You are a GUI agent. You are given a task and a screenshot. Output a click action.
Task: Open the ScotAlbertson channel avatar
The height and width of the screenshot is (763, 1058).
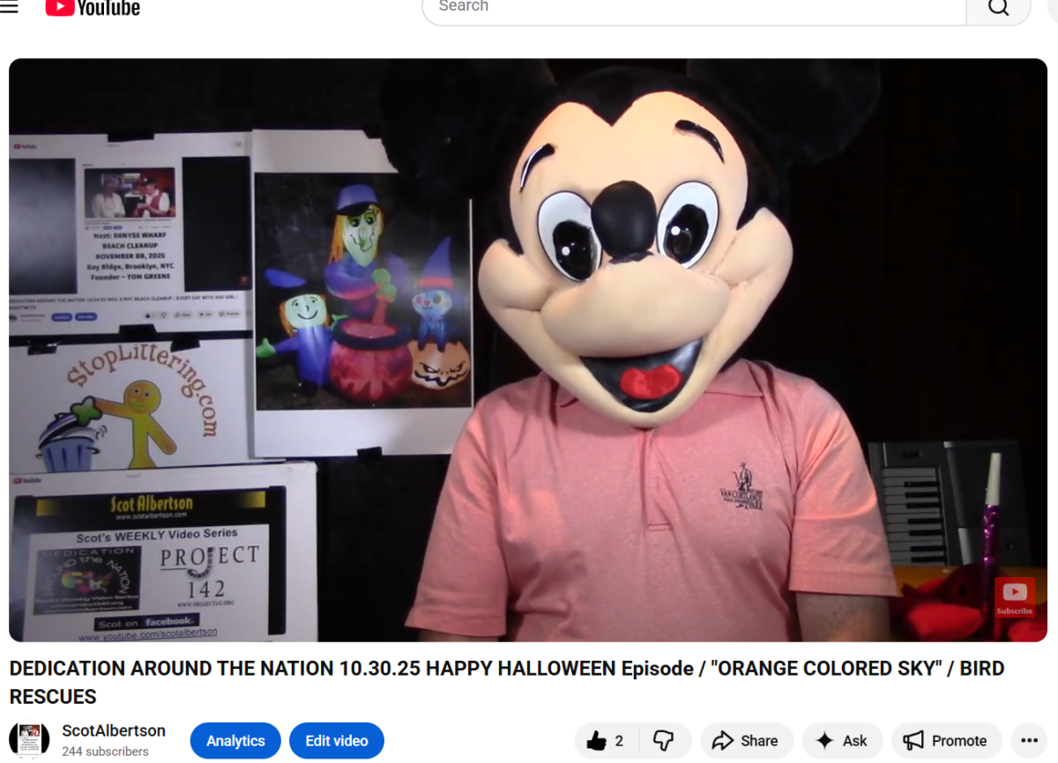tap(29, 740)
